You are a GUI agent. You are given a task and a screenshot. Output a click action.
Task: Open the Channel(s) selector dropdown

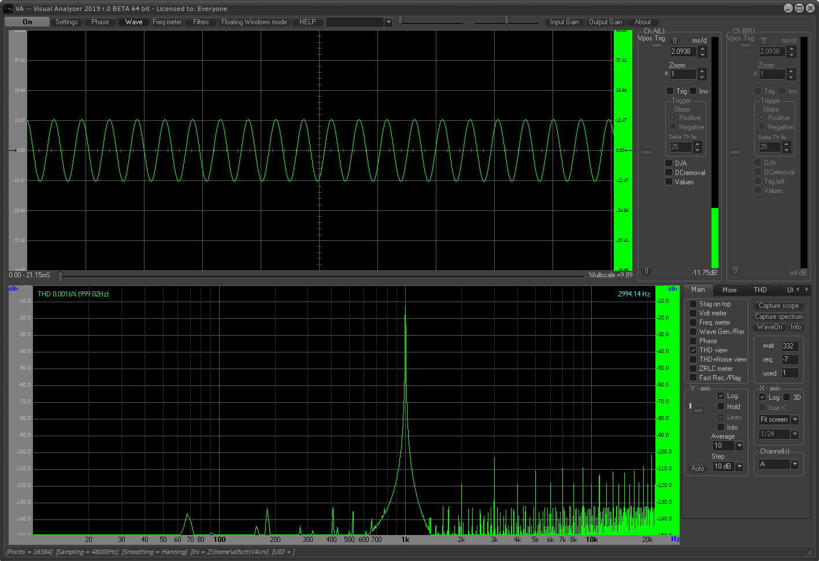[795, 464]
